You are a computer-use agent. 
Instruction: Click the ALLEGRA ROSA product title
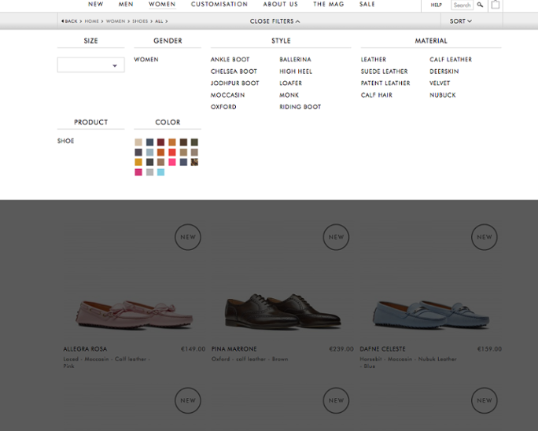(x=85, y=349)
